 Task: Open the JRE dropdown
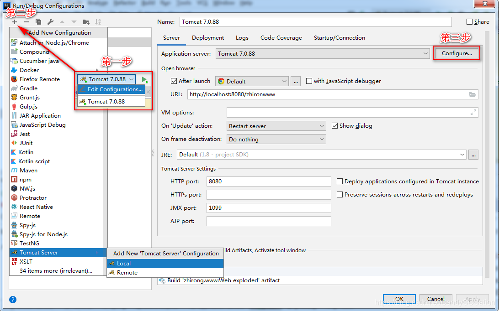(321, 155)
